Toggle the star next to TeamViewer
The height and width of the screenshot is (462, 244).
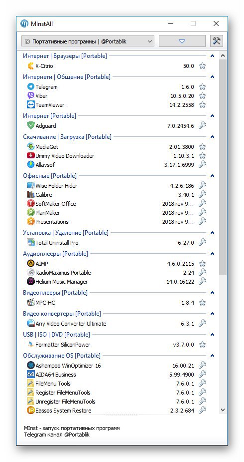(202, 105)
